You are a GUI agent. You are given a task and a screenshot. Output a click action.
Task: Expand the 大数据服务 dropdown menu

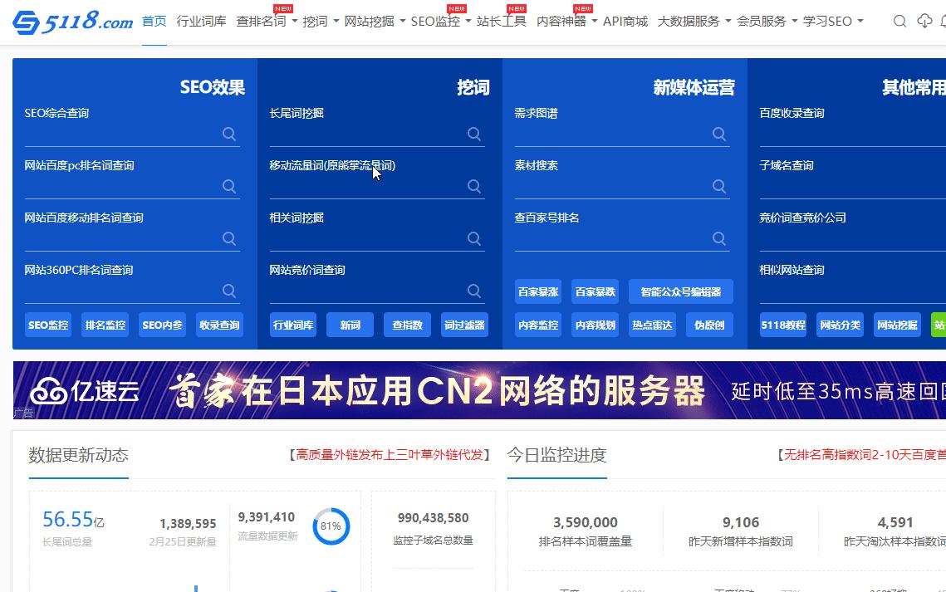(694, 22)
